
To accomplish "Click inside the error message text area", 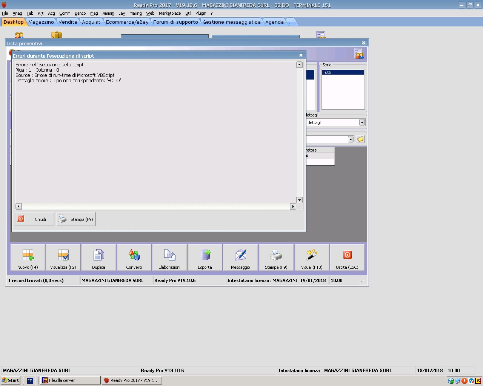I will tap(155, 132).
